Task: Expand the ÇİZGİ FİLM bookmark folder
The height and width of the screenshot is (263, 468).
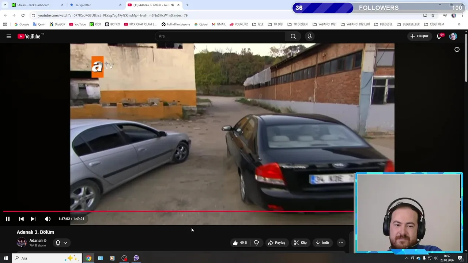Action: coord(434,24)
